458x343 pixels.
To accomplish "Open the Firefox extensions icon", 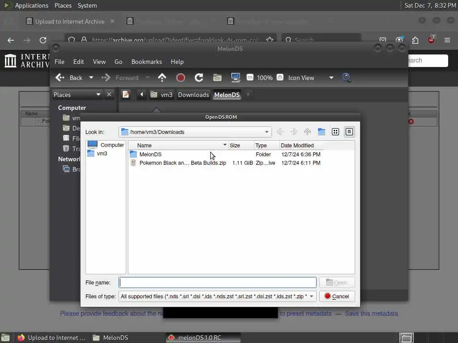I will tap(415, 40).
